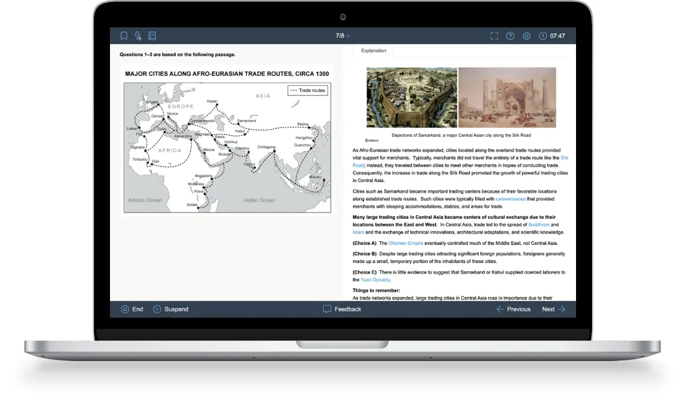Open the caravansaries link
The image size is (686, 404).
point(510,199)
